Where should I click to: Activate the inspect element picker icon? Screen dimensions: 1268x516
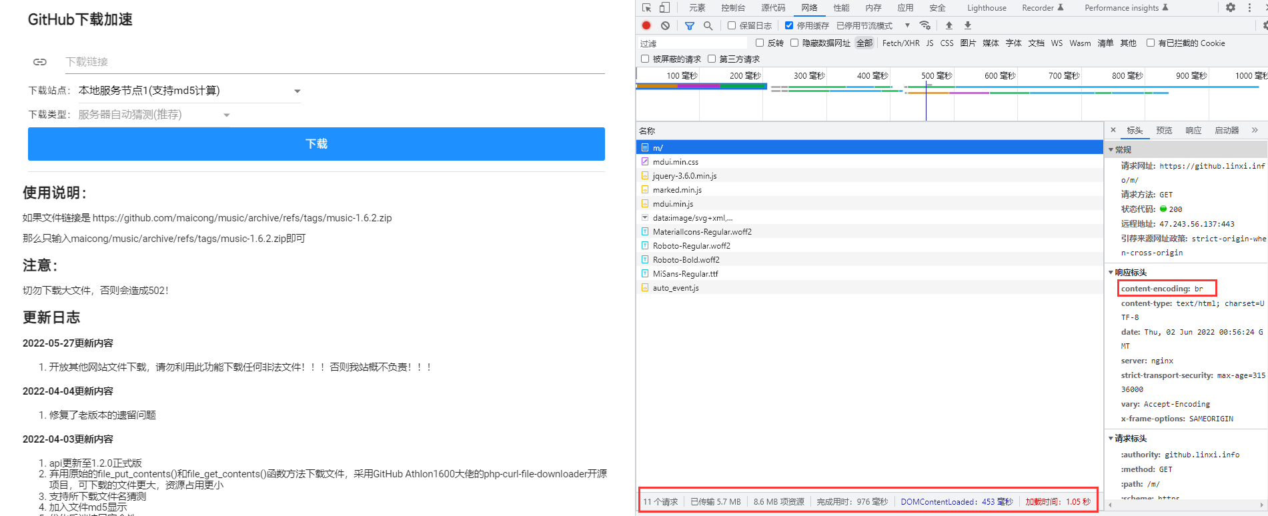click(x=646, y=8)
